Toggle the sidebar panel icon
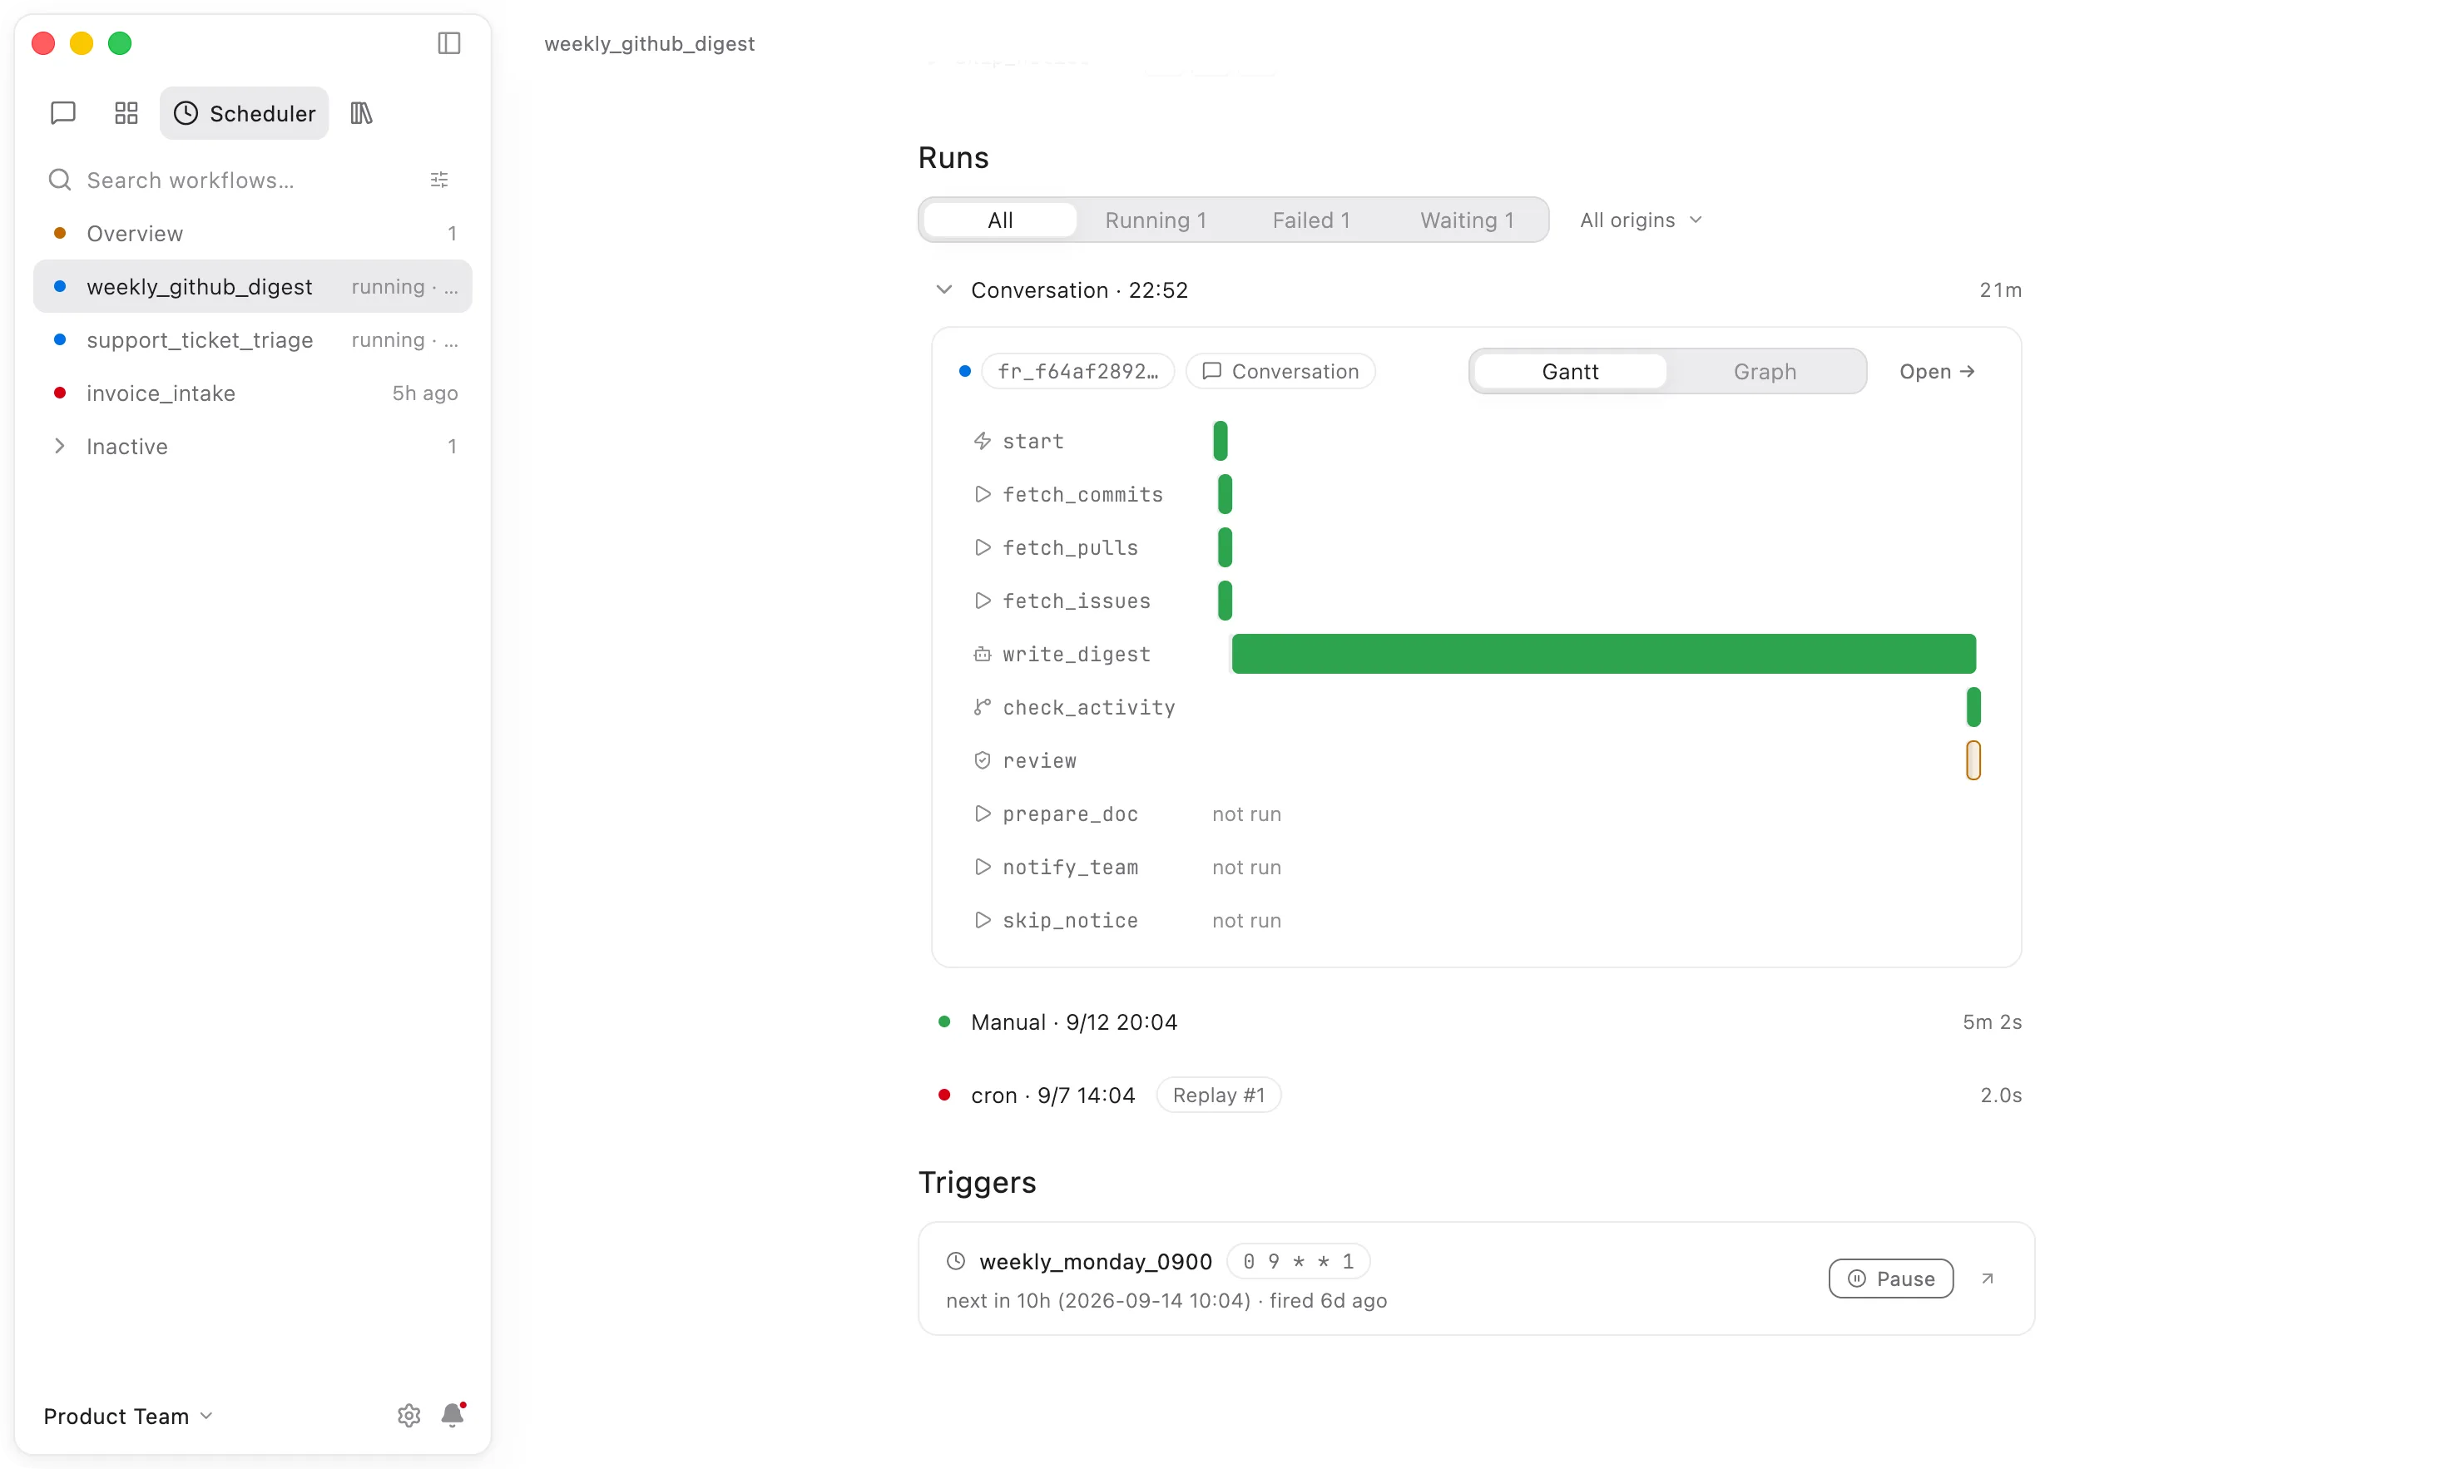The image size is (2461, 1469). [448, 43]
